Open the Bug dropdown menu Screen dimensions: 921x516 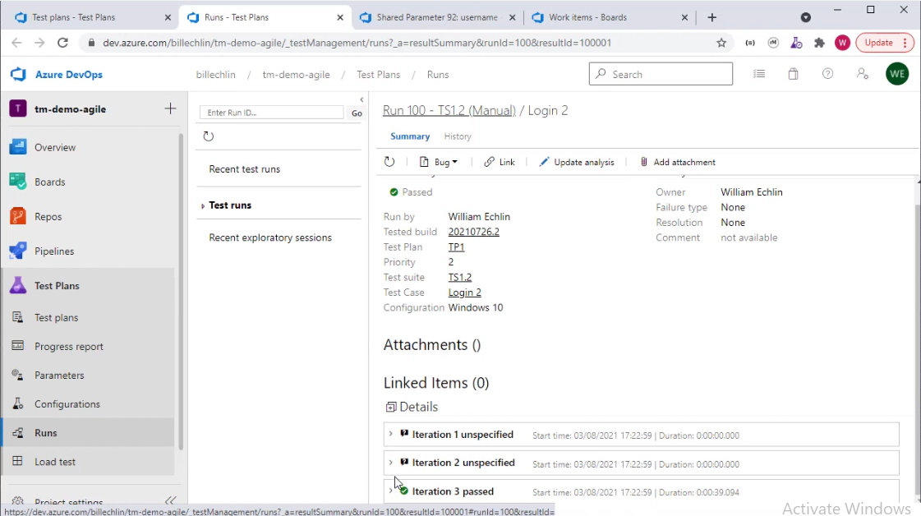pos(439,162)
